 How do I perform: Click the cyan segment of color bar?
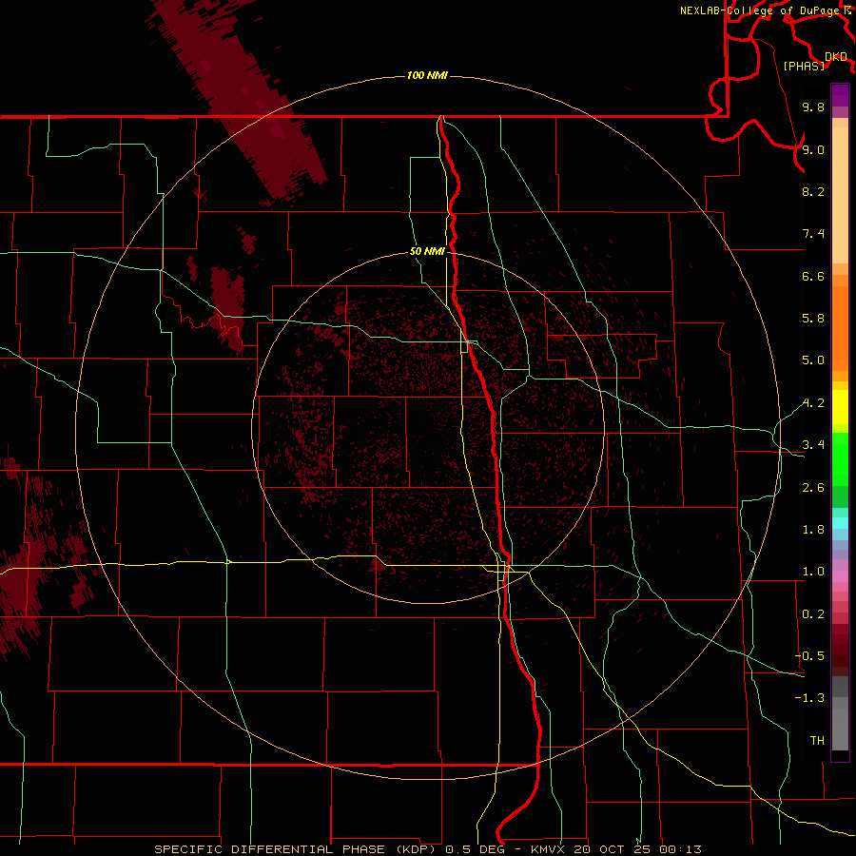(840, 523)
